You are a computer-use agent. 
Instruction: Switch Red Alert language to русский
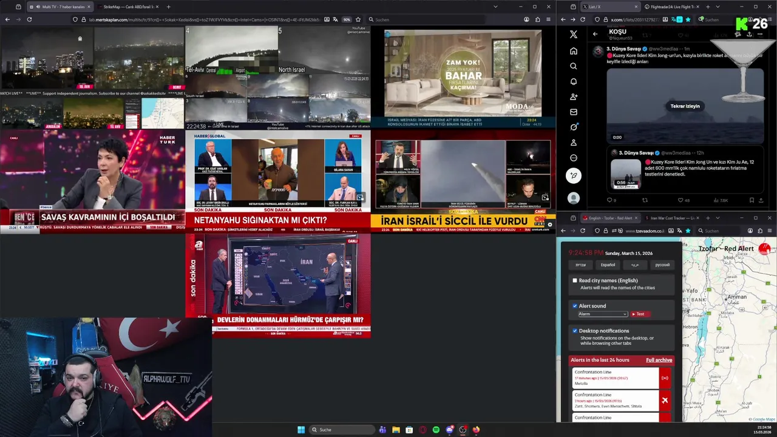[x=662, y=265]
